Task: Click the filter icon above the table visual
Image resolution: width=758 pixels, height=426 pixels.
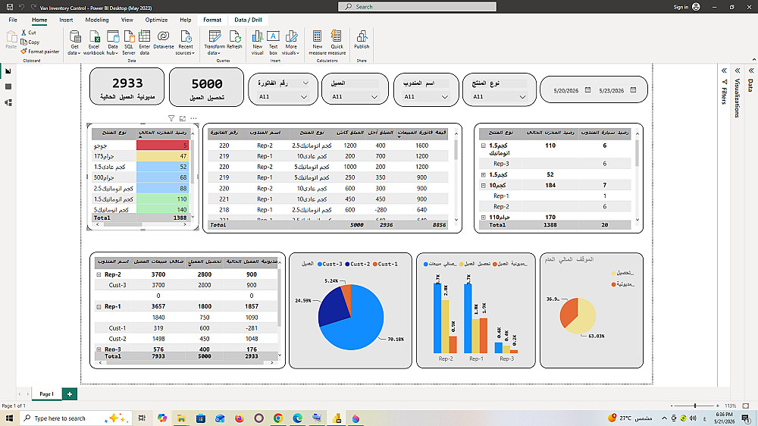Action: pos(171,118)
